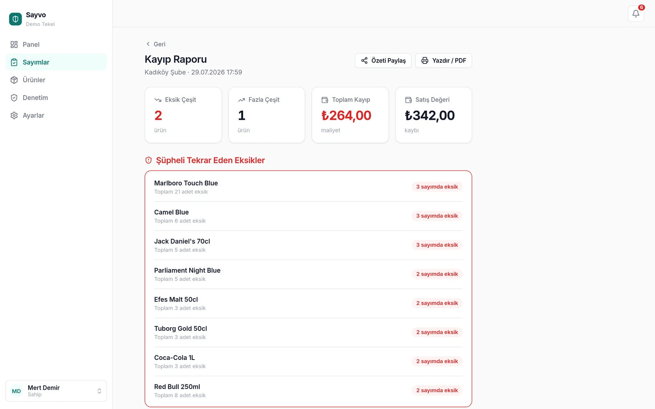Select the Marlboro Touch Blue row
The image size is (655, 409).
[308, 187]
